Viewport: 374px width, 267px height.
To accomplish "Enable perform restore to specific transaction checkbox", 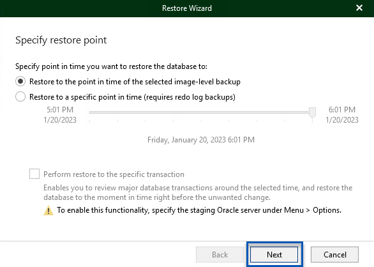I will tap(34, 174).
